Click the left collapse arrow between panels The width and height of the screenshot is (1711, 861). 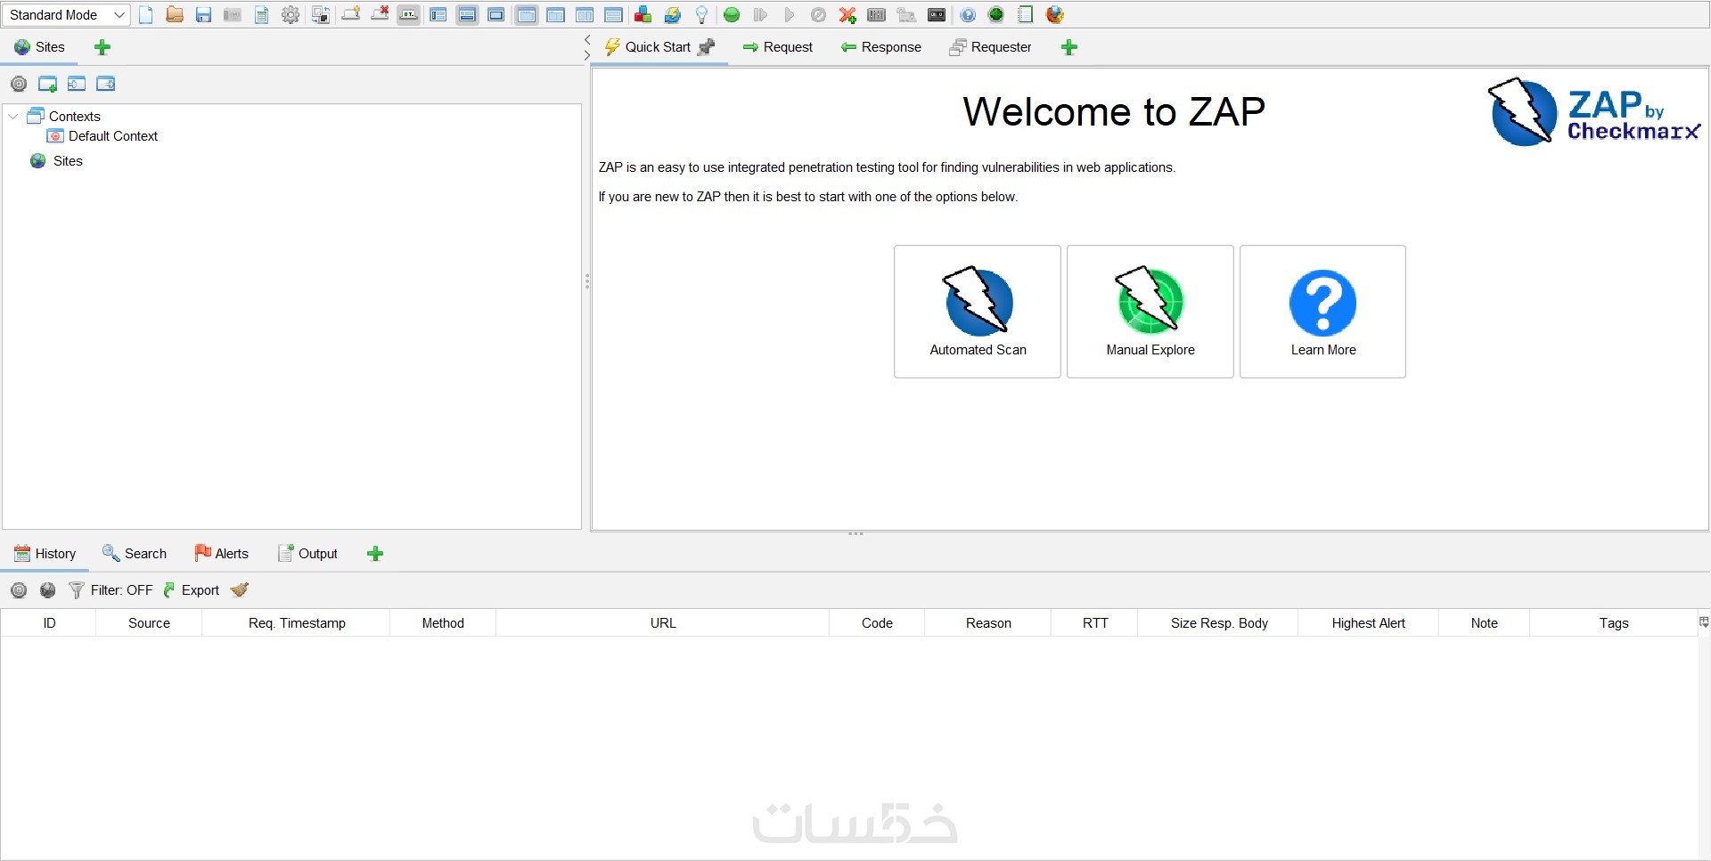click(587, 39)
